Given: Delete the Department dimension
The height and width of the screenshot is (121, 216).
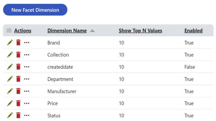Looking at the screenshot, I should coord(18,79).
